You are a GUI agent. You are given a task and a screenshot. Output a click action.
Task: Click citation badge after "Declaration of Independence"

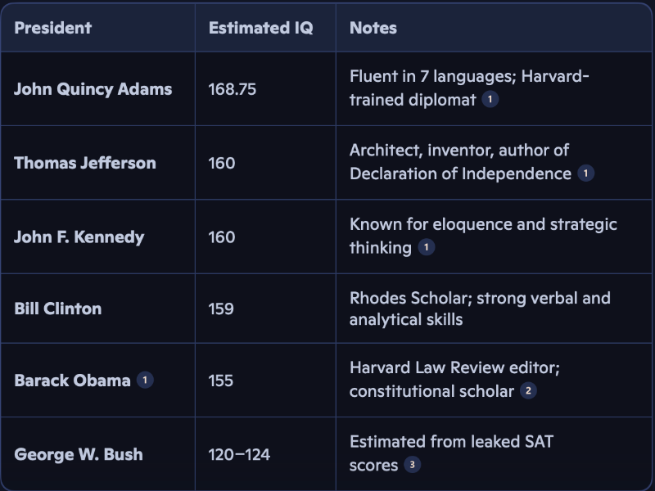(585, 173)
